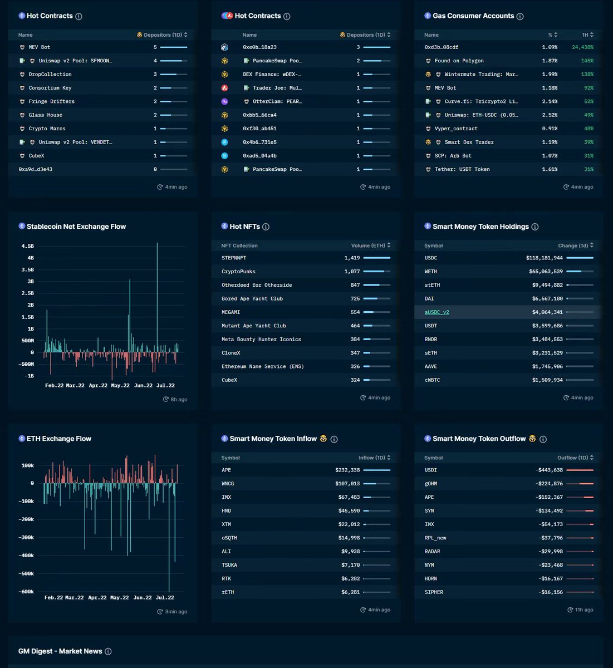Image resolution: width=613 pixels, height=668 pixels.
Task: Click the 0xa9d_d3e43 contract row
Action: [104, 169]
